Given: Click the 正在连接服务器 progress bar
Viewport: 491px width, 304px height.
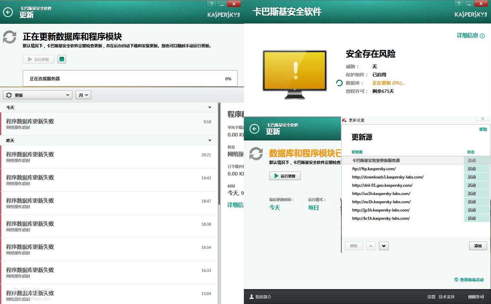Looking at the screenshot, I should [130, 79].
